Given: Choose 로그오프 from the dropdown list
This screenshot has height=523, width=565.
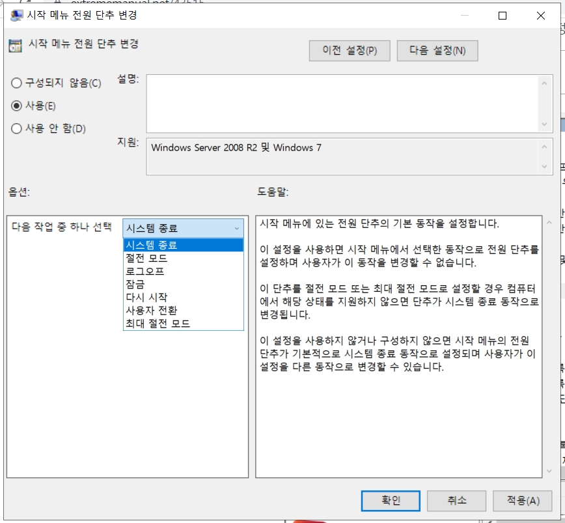Looking at the screenshot, I should 184,271.
